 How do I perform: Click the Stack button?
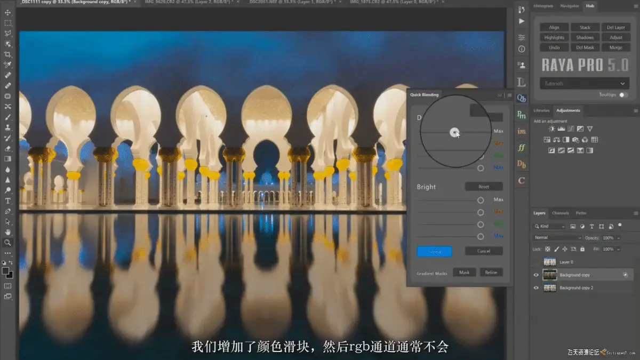[x=585, y=27]
